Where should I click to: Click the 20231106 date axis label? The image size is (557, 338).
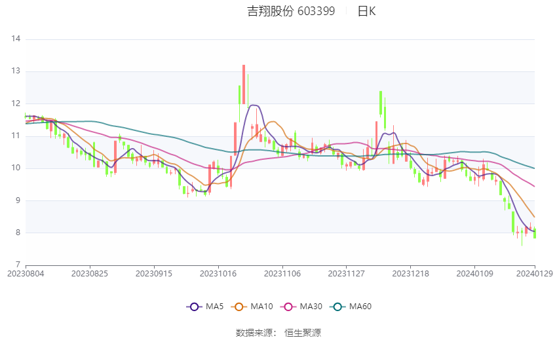[282, 274]
